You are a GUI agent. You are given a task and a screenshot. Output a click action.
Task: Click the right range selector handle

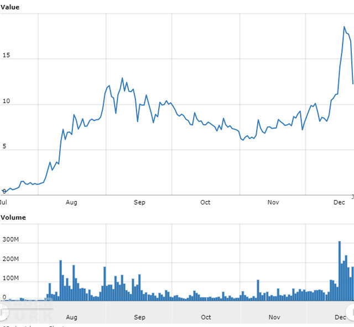351,310
